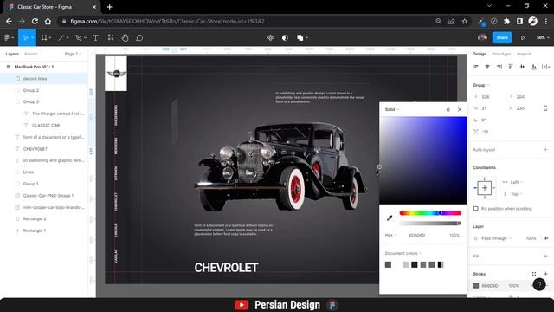The height and width of the screenshot is (312, 554).
Task: Enable Fix position when scrolling checkbox
Action: [x=476, y=209]
